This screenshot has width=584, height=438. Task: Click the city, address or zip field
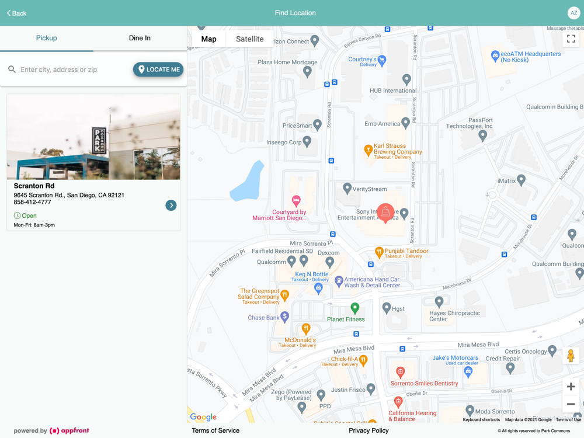(x=75, y=69)
